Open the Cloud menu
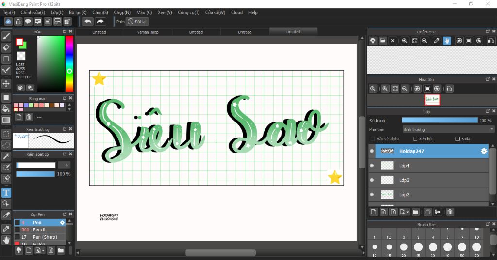497x260 pixels. point(237,12)
